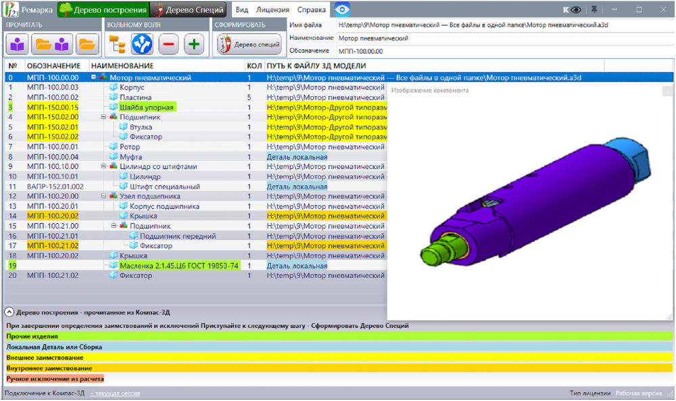The image size is (676, 401).
Task: Select the Цилиндр row МПП-100.10.01
Action: click(196, 176)
